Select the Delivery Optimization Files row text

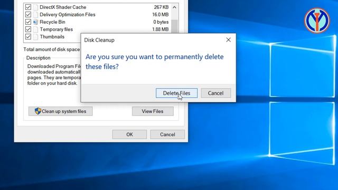coord(68,14)
